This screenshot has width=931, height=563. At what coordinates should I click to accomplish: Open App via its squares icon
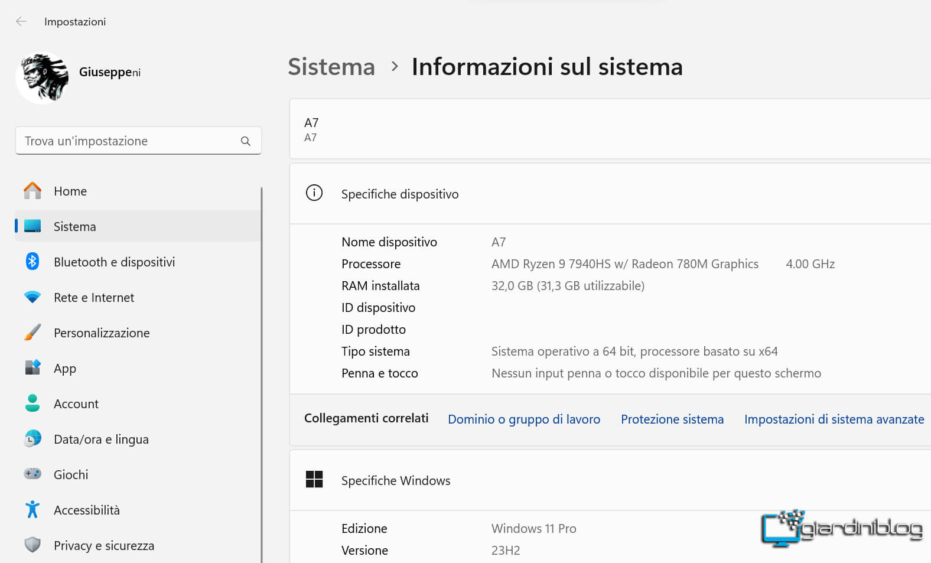pos(32,368)
